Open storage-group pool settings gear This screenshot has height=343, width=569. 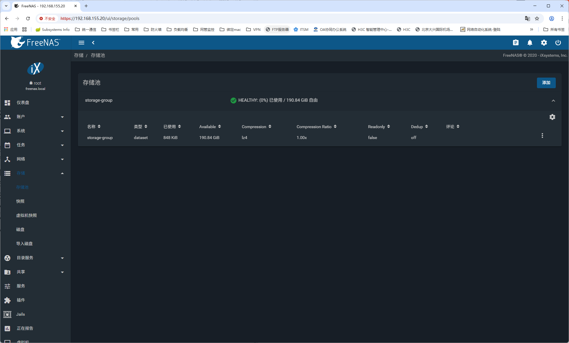coord(552,117)
